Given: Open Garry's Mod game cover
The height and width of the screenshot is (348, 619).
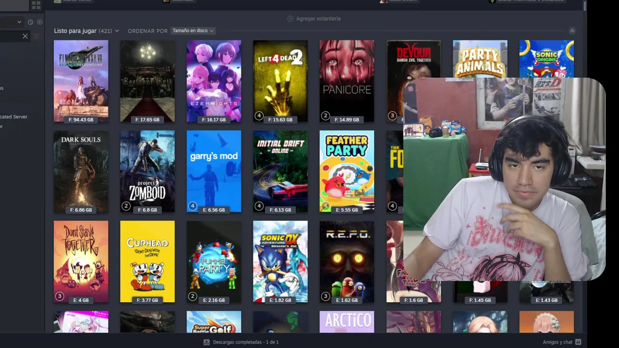Looking at the screenshot, I should 214,171.
